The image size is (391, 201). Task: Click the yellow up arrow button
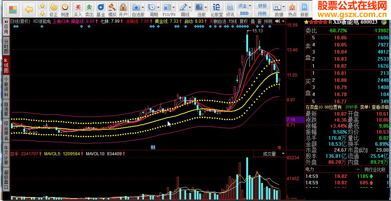tap(43, 6)
